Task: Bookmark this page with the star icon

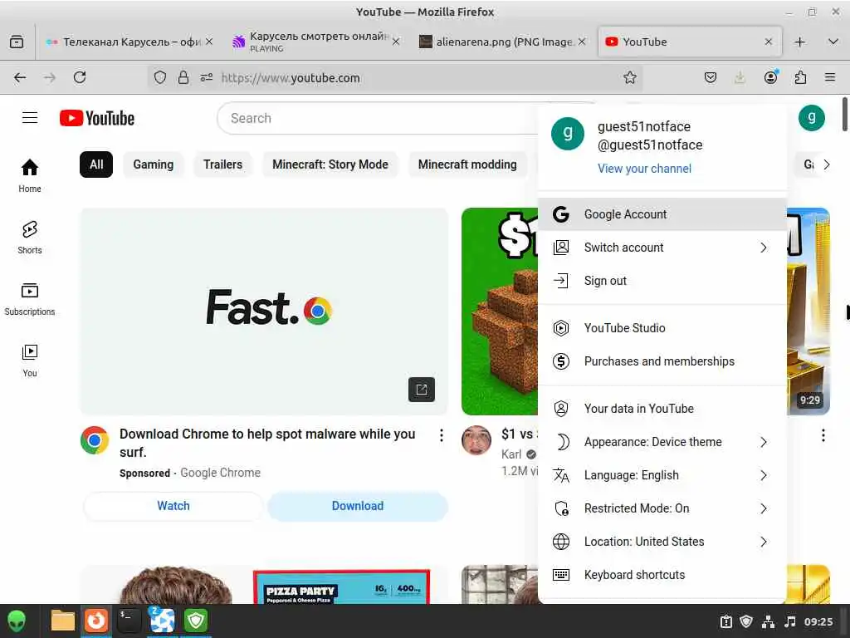Action: [x=629, y=77]
